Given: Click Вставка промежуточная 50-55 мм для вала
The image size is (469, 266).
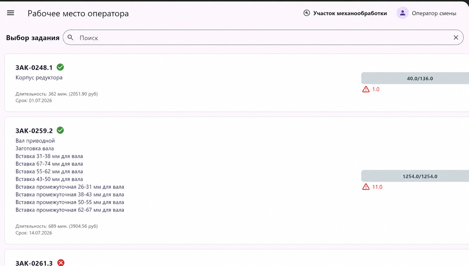Looking at the screenshot, I should (70, 202).
